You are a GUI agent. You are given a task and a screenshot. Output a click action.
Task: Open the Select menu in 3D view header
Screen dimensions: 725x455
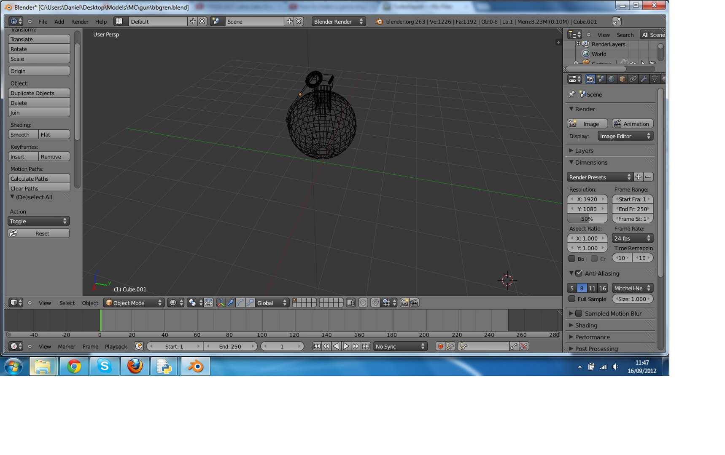(x=67, y=303)
